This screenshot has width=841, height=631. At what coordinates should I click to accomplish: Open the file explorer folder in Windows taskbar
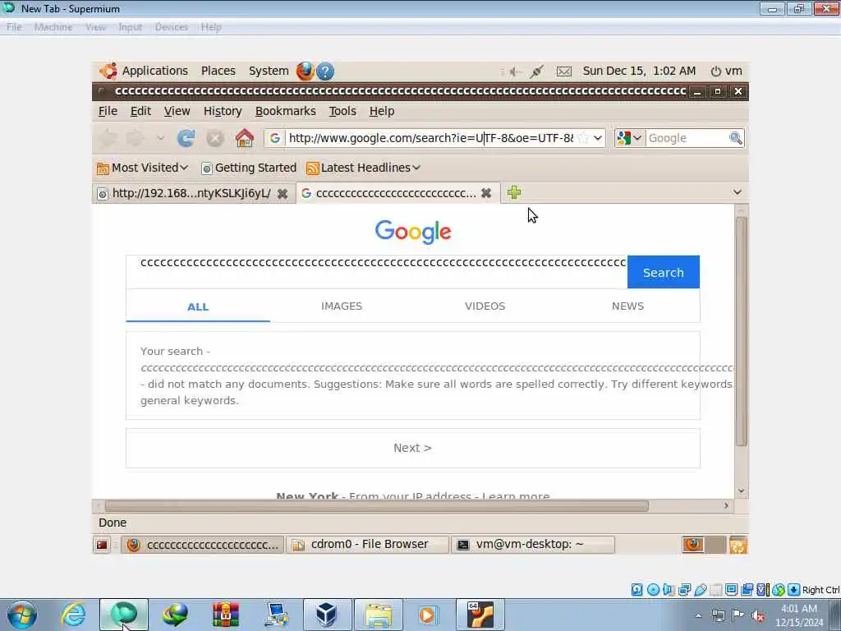click(x=378, y=615)
